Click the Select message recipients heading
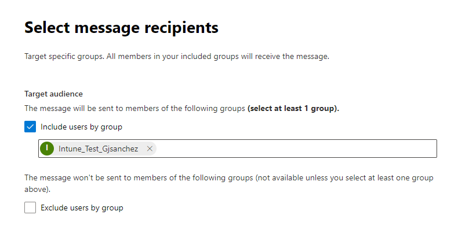 [121, 27]
